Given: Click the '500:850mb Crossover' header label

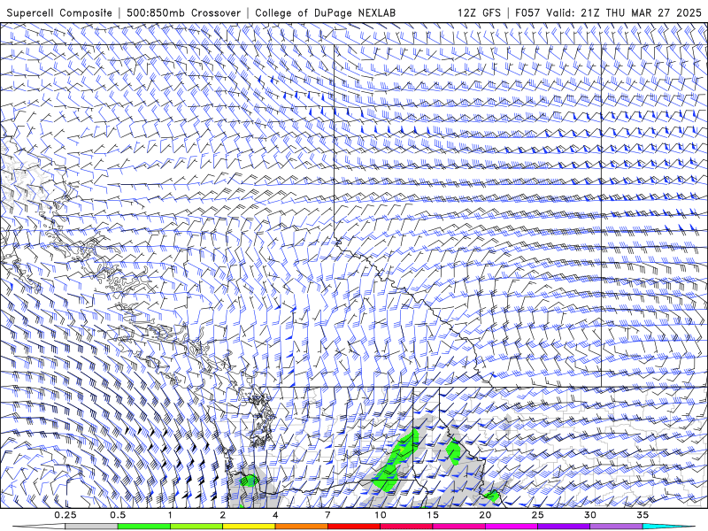Looking at the screenshot, I should click(x=184, y=12).
